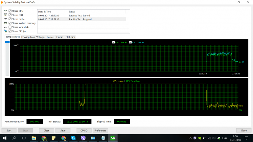The height and width of the screenshot is (142, 253).
Task: Click the AIDA64 taskbar icon
Action: point(113,138)
